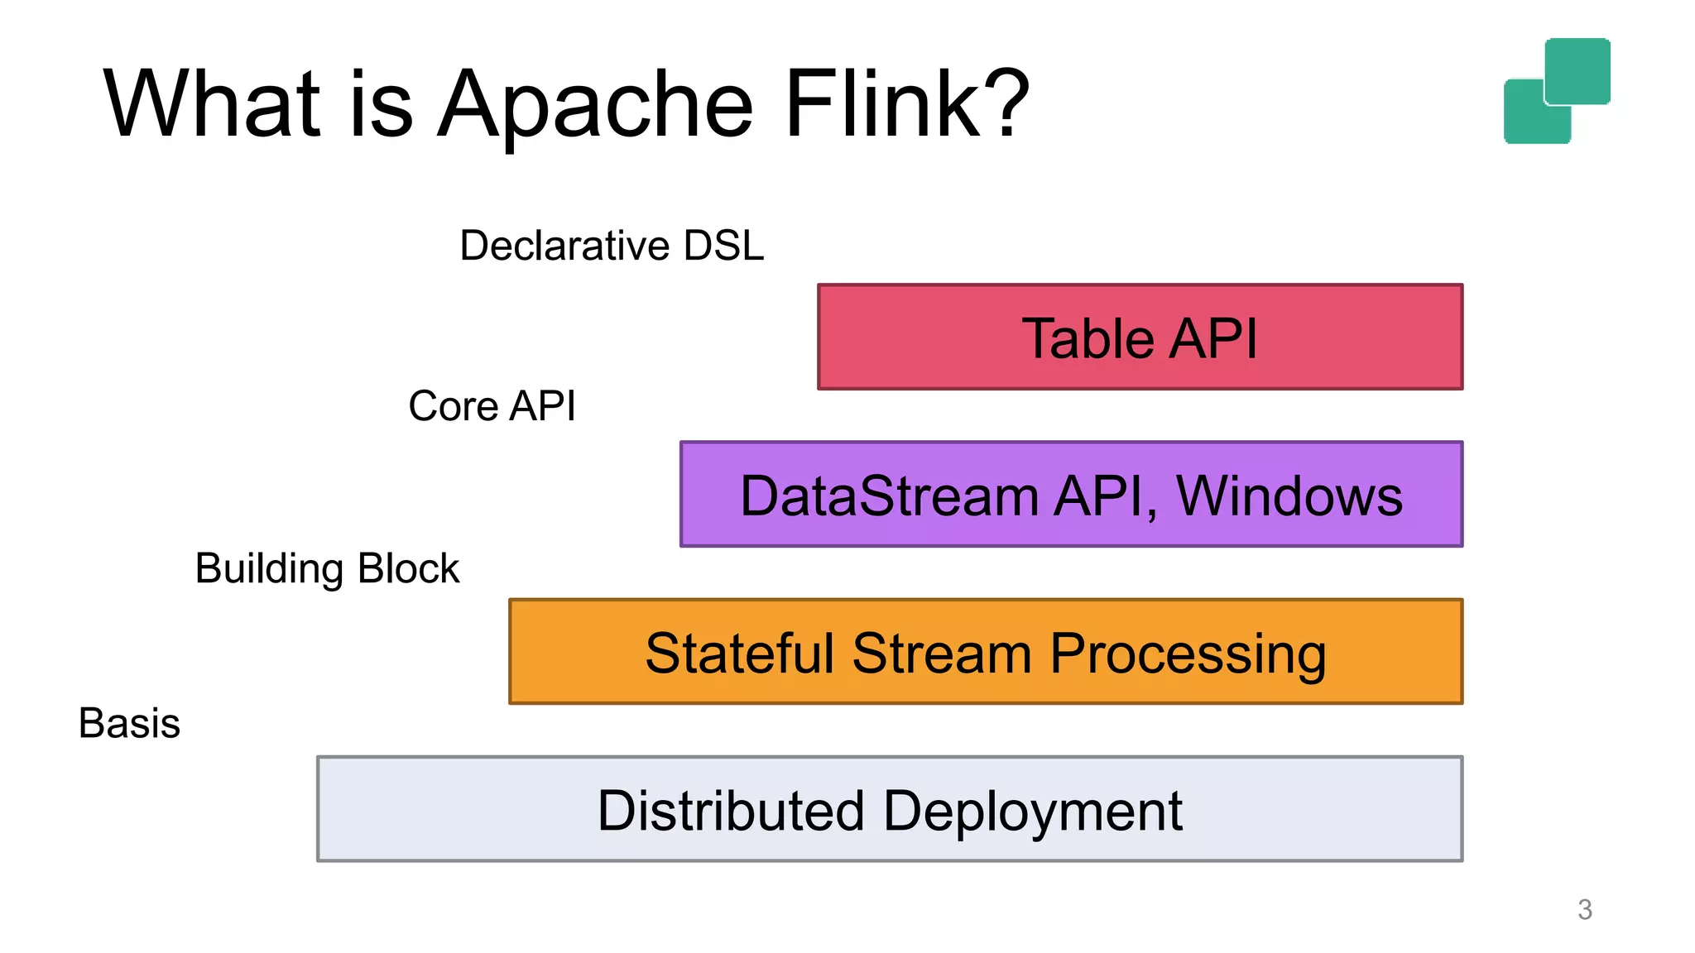
Task: Click the 'Building Block' label
Action: [x=327, y=568]
